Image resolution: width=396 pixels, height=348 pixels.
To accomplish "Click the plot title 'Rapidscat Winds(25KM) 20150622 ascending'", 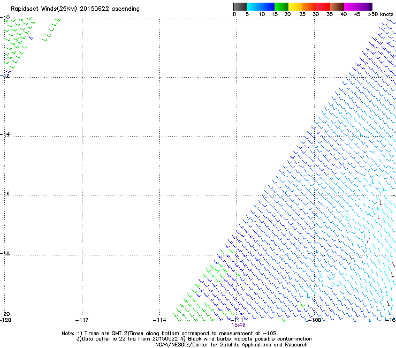I will (75, 9).
